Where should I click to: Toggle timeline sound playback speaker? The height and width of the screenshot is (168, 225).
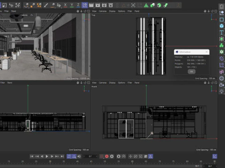pyautogui.click(x=79, y=156)
